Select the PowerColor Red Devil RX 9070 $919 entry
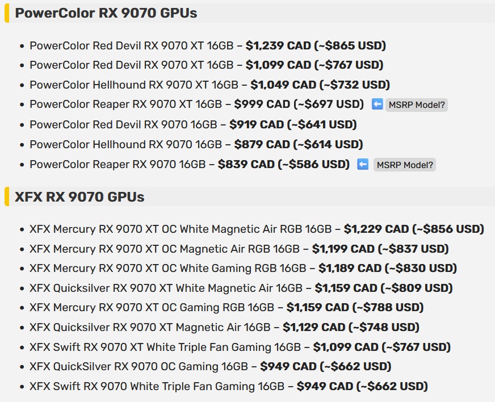 193,124
